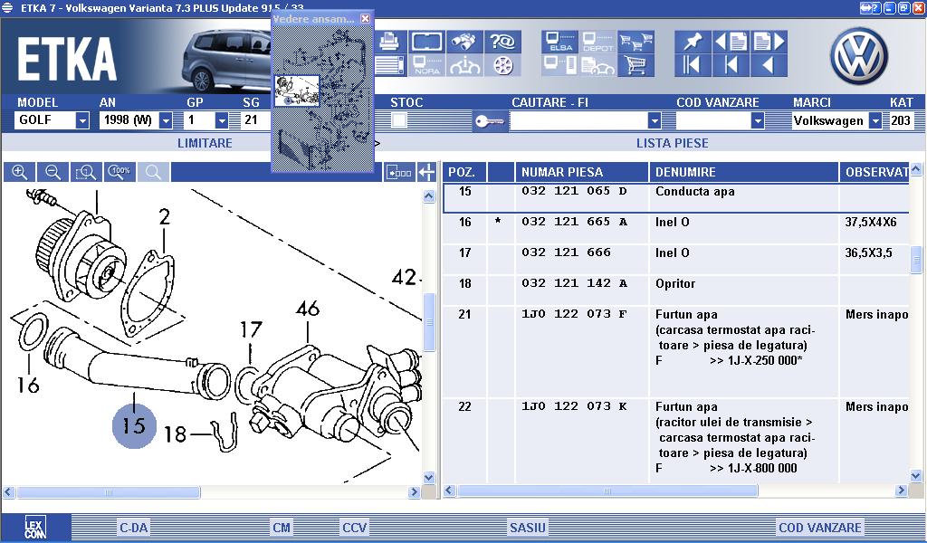This screenshot has height=543, width=927.
Task: Click the ELSA connection icon
Action: (560, 42)
